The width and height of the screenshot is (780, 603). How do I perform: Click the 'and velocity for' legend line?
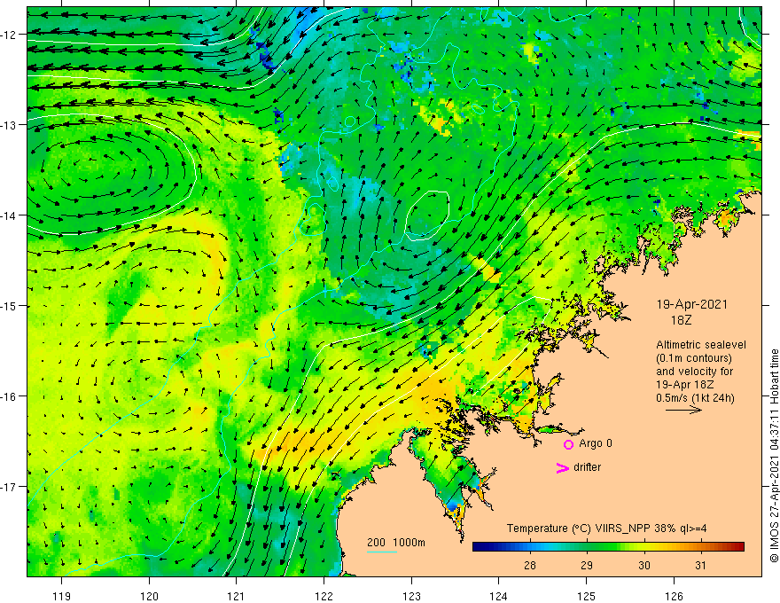click(694, 372)
